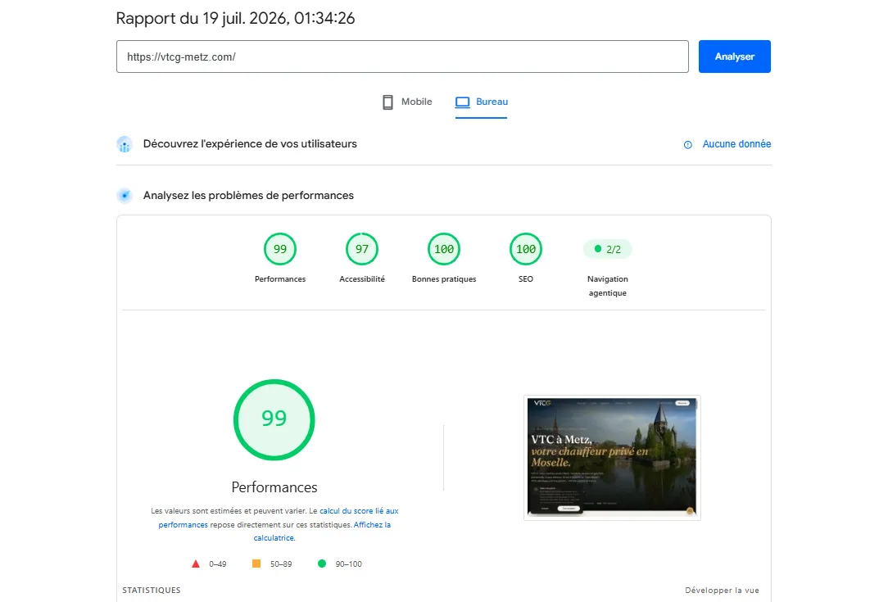The height and width of the screenshot is (602, 879).
Task: Open the Bonnes pratiques score gauge
Action: (x=444, y=249)
